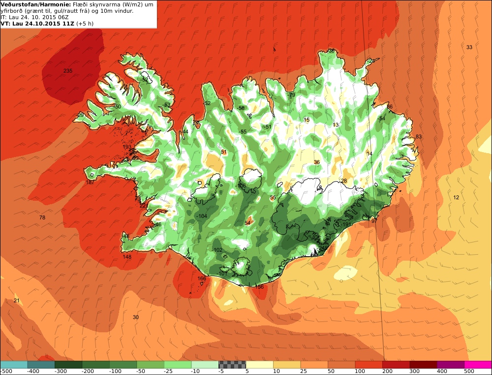Screen dimensions: 492x375
Task: Click the '(+5 h)' forecast offset text
Action: click(85, 24)
